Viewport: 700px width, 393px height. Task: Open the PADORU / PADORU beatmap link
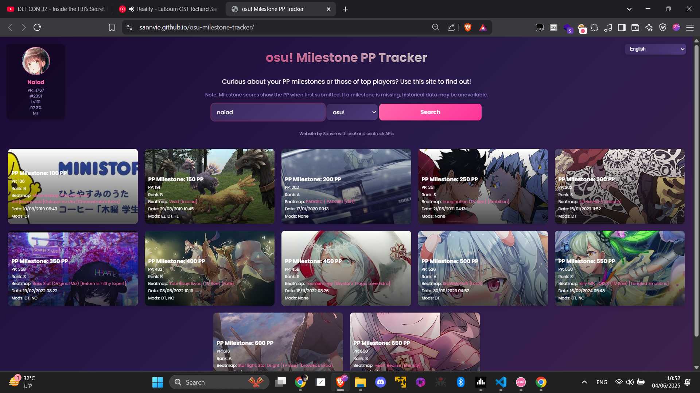point(330,202)
